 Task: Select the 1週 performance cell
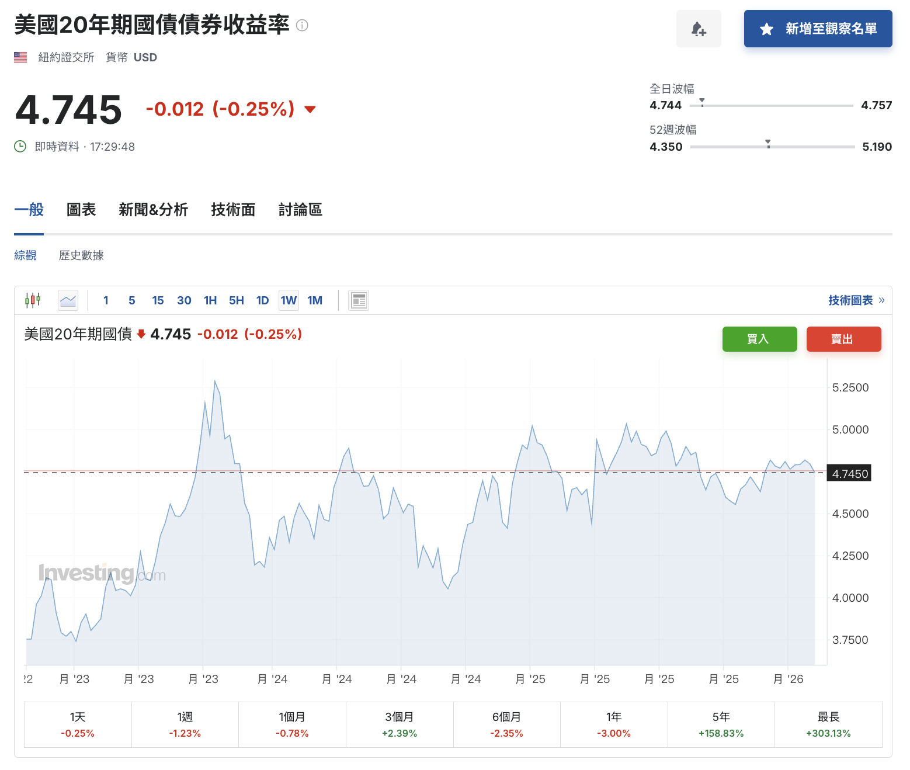click(x=185, y=724)
